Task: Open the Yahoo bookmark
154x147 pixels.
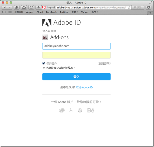Action: click(85, 12)
